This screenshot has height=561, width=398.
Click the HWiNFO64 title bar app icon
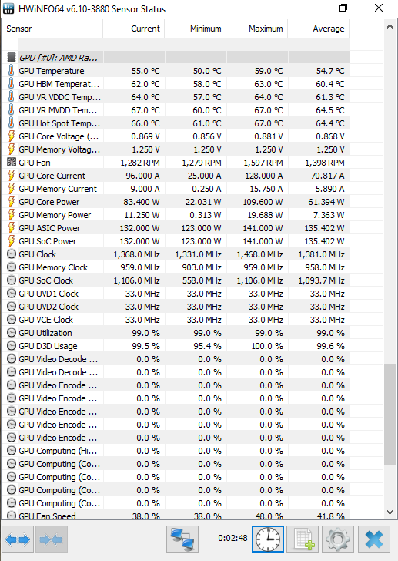click(x=8, y=8)
